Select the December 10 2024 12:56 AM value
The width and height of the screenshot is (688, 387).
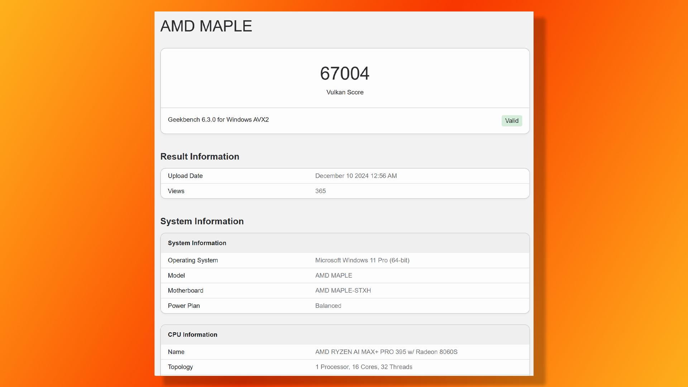(356, 176)
